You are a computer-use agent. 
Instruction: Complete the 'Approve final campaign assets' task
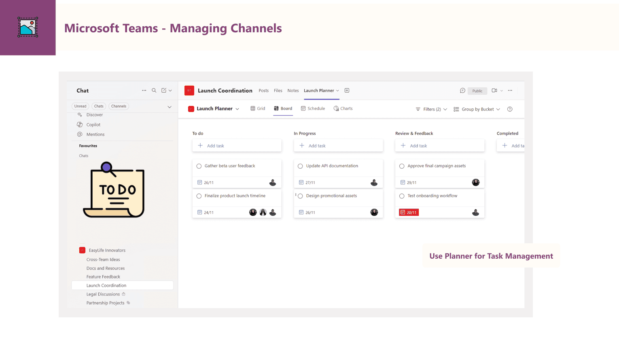point(401,166)
